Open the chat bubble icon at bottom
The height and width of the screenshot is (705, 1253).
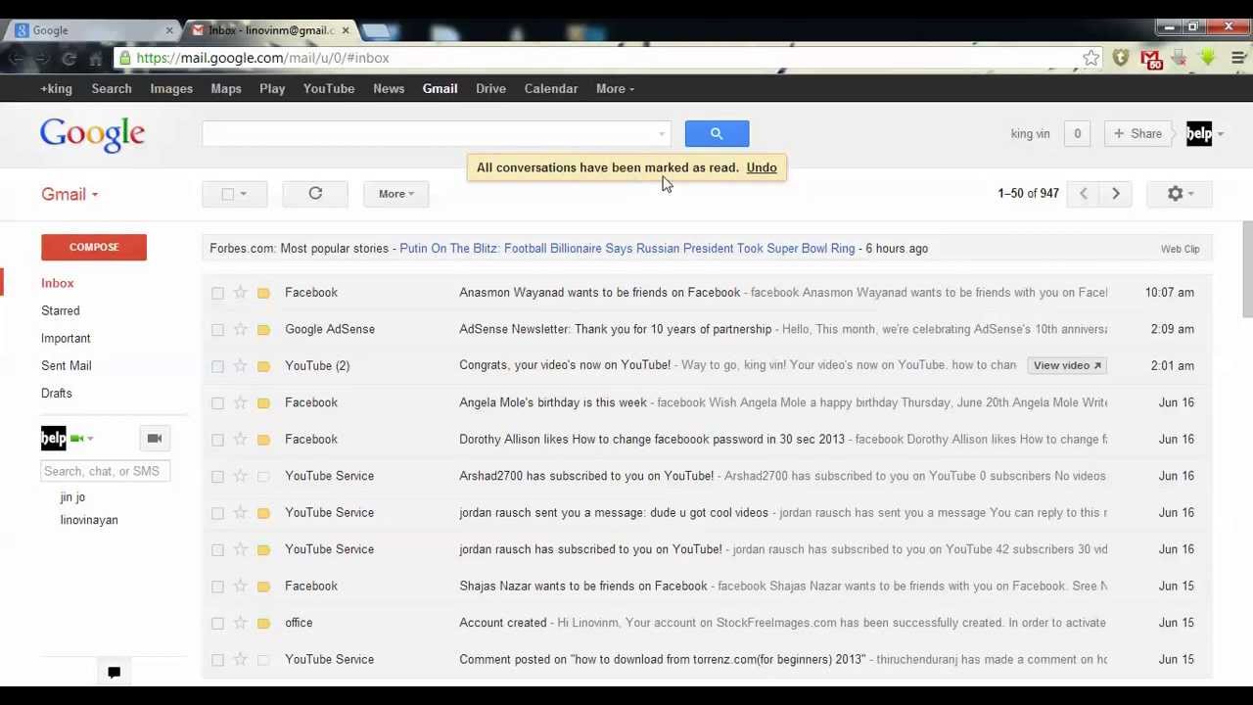coord(114,672)
